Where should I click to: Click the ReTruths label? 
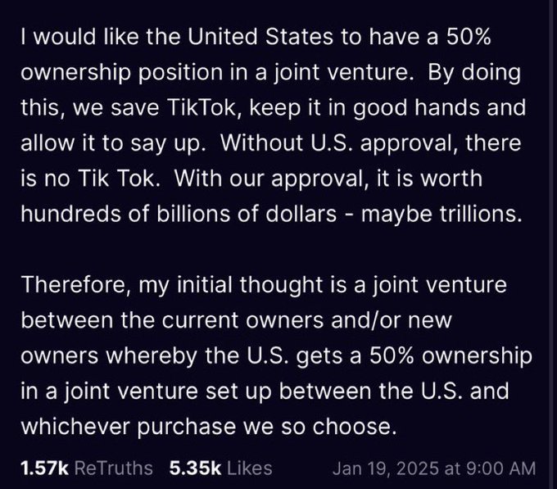(x=114, y=468)
